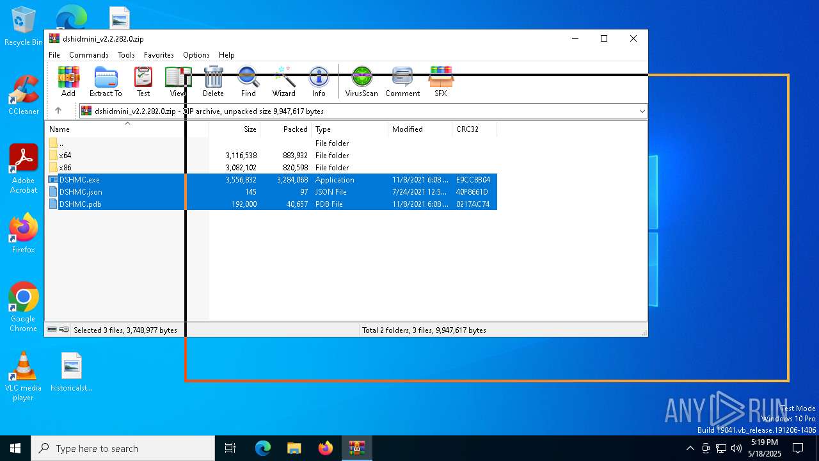Select the historicalst... desktop file

pos(72,371)
